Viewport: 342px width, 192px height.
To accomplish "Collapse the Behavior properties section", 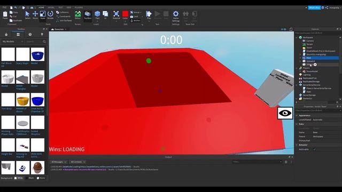I will click(297, 145).
